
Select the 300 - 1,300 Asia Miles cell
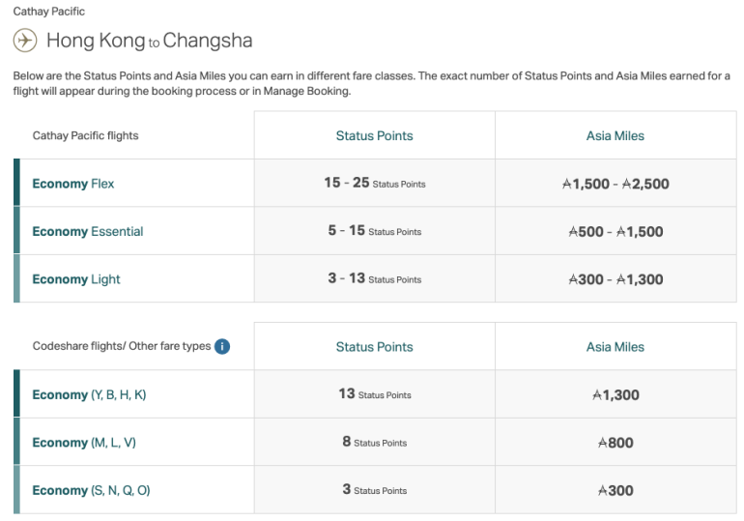pos(615,279)
